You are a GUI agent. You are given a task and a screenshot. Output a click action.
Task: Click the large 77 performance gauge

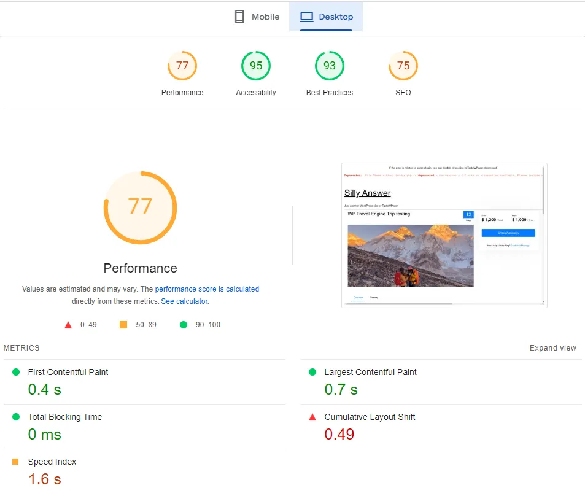pyautogui.click(x=141, y=207)
